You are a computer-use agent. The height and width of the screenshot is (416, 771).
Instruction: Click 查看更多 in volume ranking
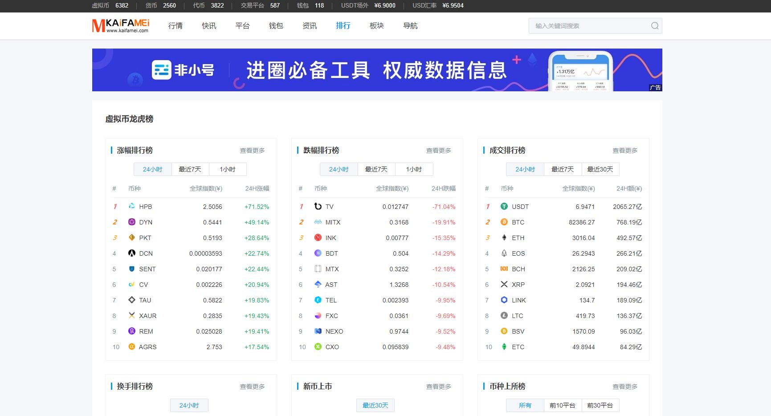[624, 151]
